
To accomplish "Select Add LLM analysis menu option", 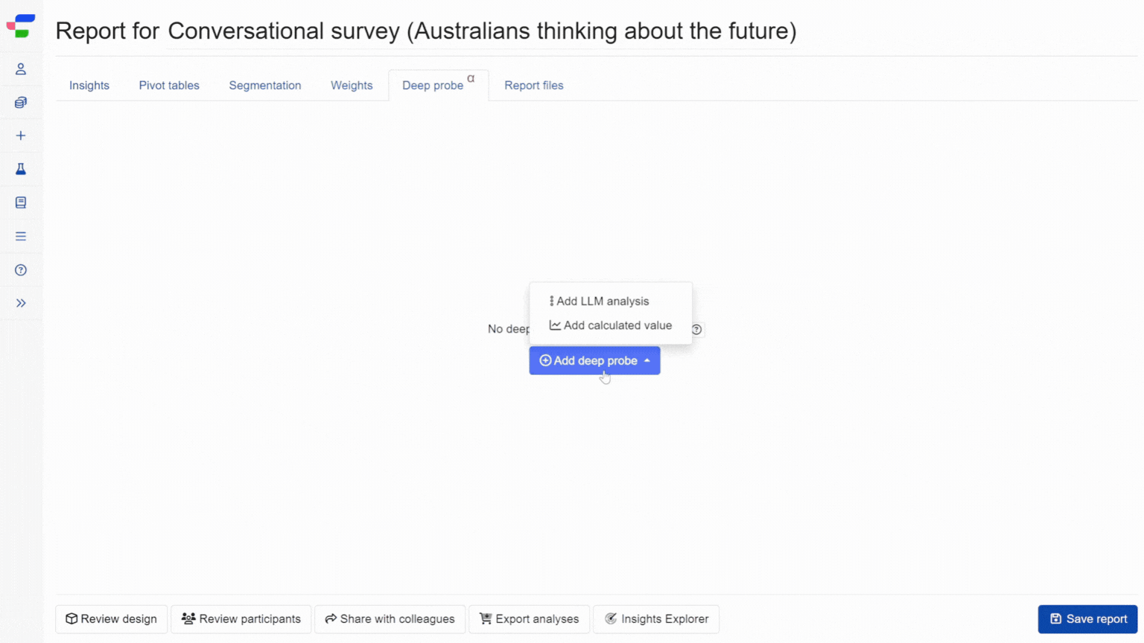I will point(602,301).
